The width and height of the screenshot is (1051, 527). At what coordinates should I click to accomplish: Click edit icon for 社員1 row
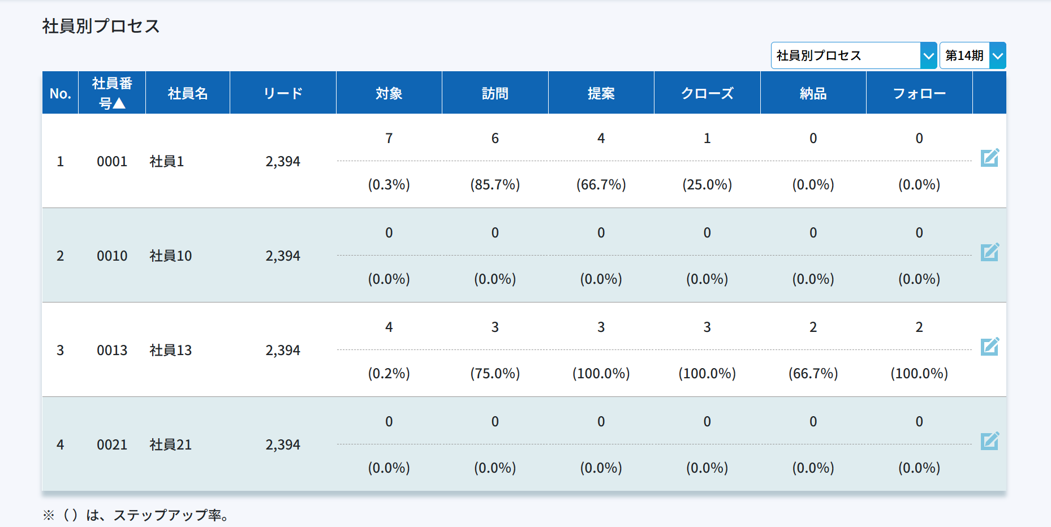click(x=989, y=158)
